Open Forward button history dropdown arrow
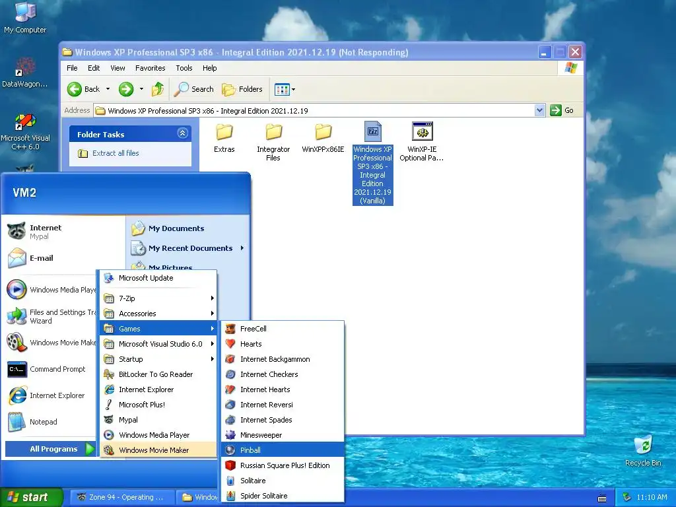676x507 pixels. [141, 89]
